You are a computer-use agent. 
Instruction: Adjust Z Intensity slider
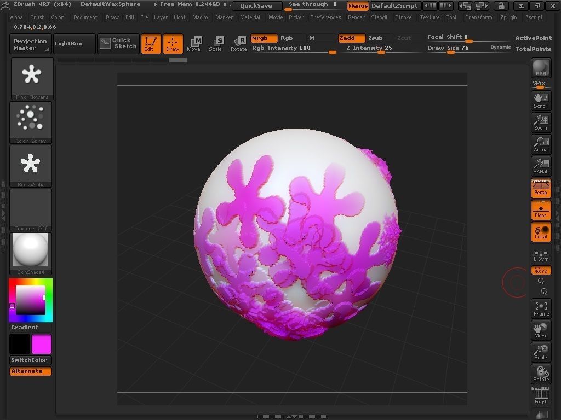pyautogui.click(x=381, y=49)
